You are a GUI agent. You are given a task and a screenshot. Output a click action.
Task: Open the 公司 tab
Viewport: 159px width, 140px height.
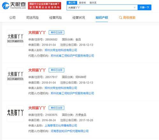[12, 17]
